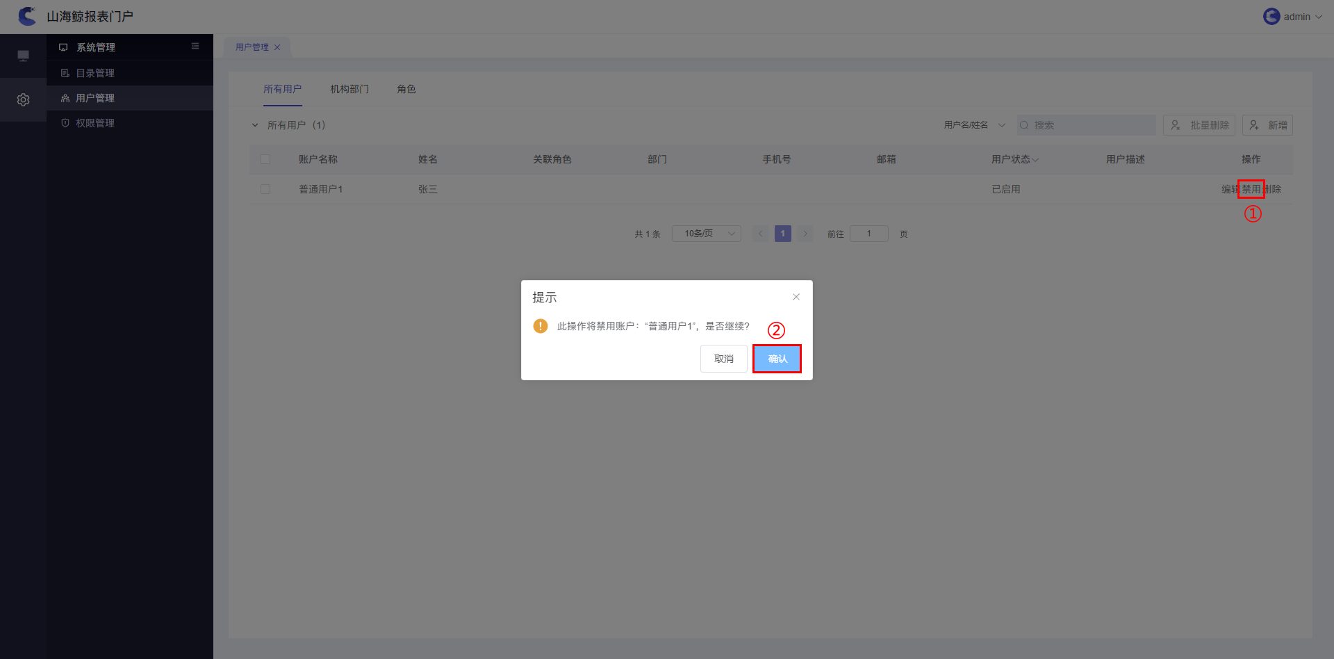Image resolution: width=1334 pixels, height=659 pixels.
Task: Open settings gear icon in left rail
Action: click(23, 100)
